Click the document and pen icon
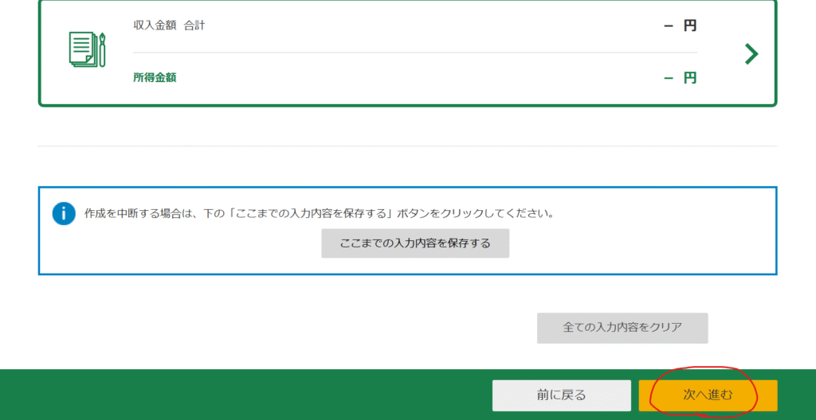Screen dimensions: 816x420 87,50
